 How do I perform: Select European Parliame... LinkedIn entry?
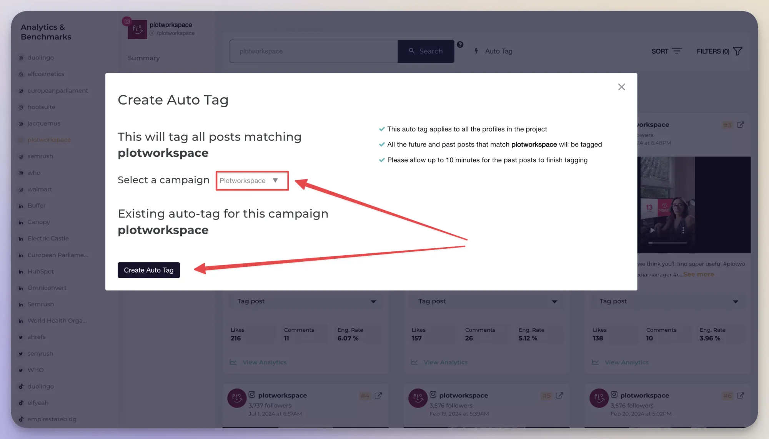pyautogui.click(x=58, y=255)
